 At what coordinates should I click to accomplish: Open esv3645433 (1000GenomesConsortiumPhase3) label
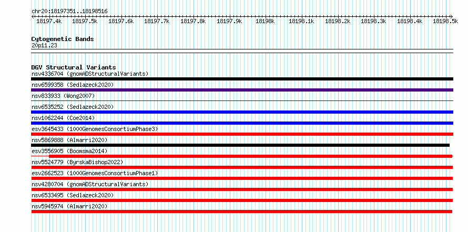[95, 129]
